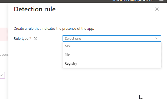Close the Detection rule panel
Viewport: 167px width, 99px height.
click(157, 9)
